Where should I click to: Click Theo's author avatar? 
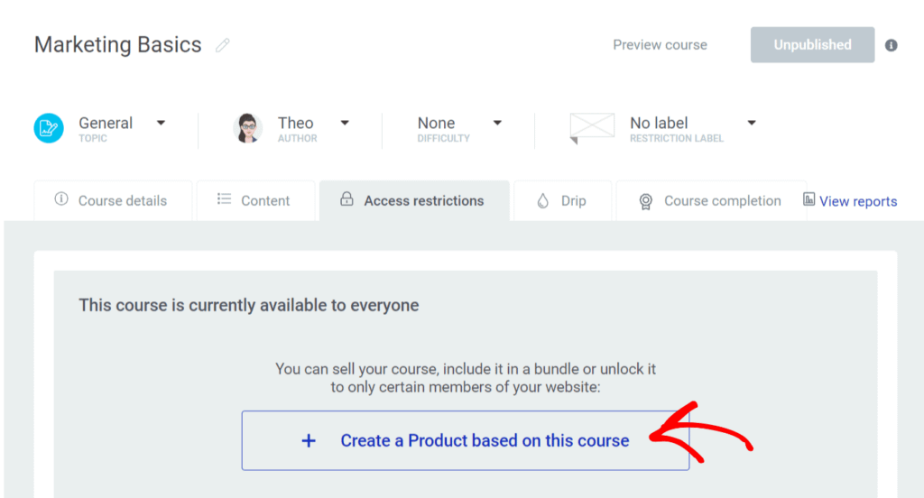(x=248, y=128)
